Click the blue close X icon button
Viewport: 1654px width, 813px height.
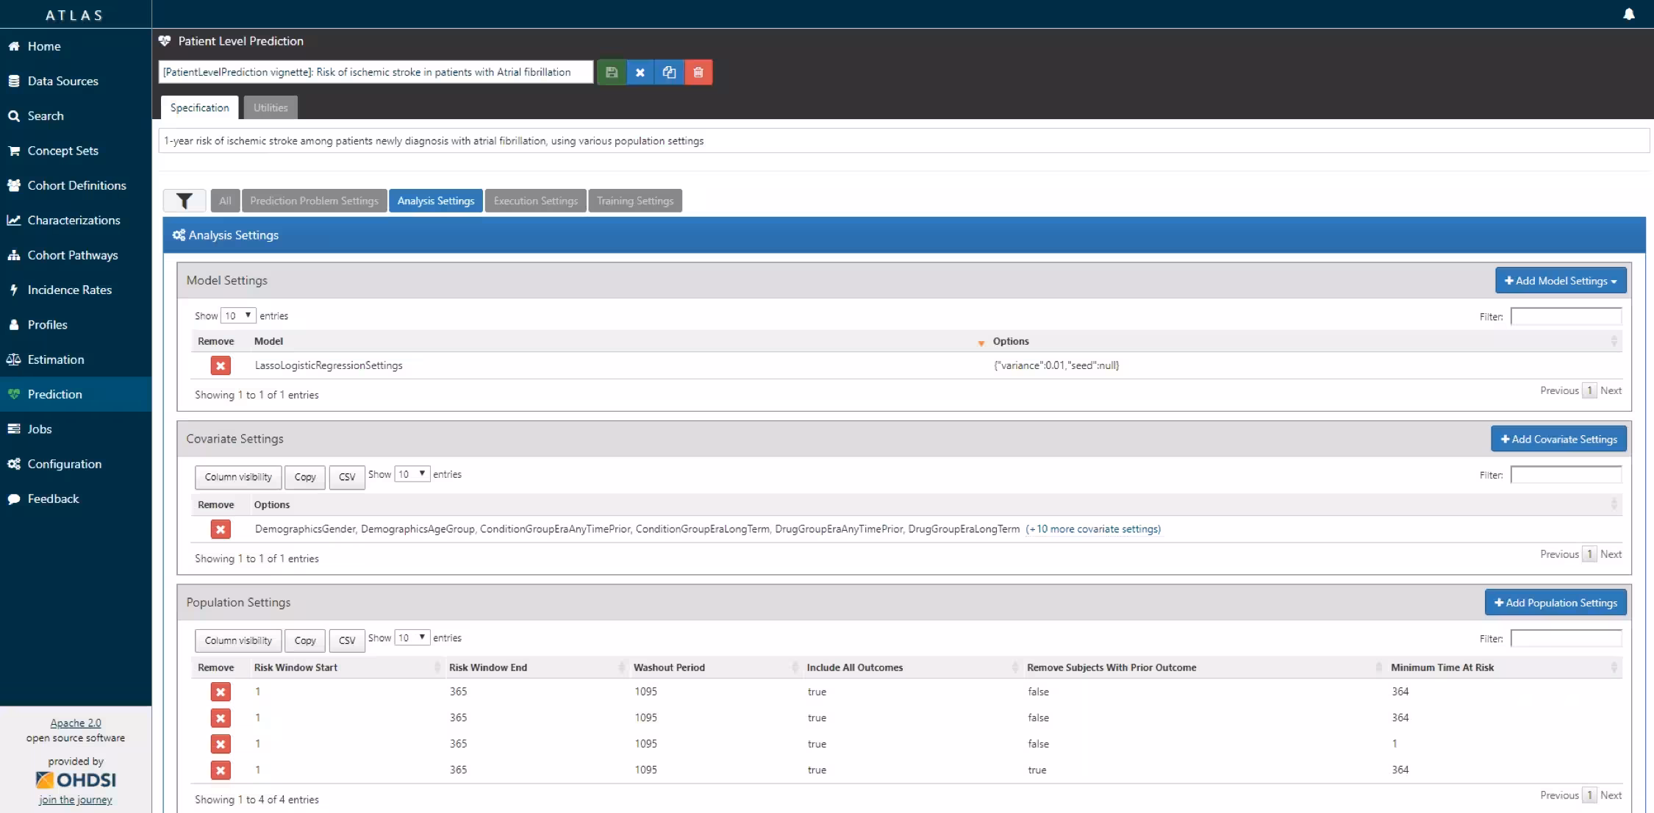640,72
